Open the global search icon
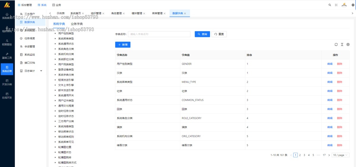 [330, 5]
